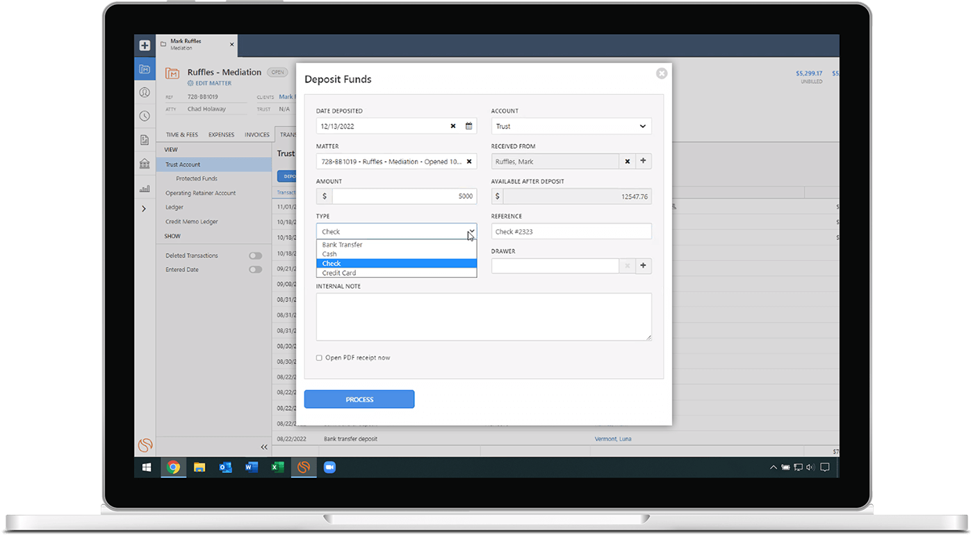Open the Account dropdown showing Trust

coord(571,126)
